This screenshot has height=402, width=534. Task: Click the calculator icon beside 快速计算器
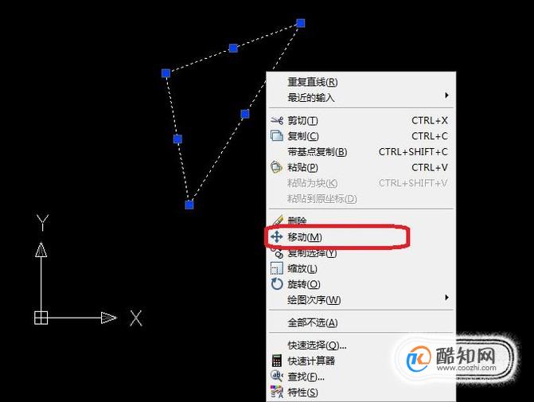coord(276,361)
